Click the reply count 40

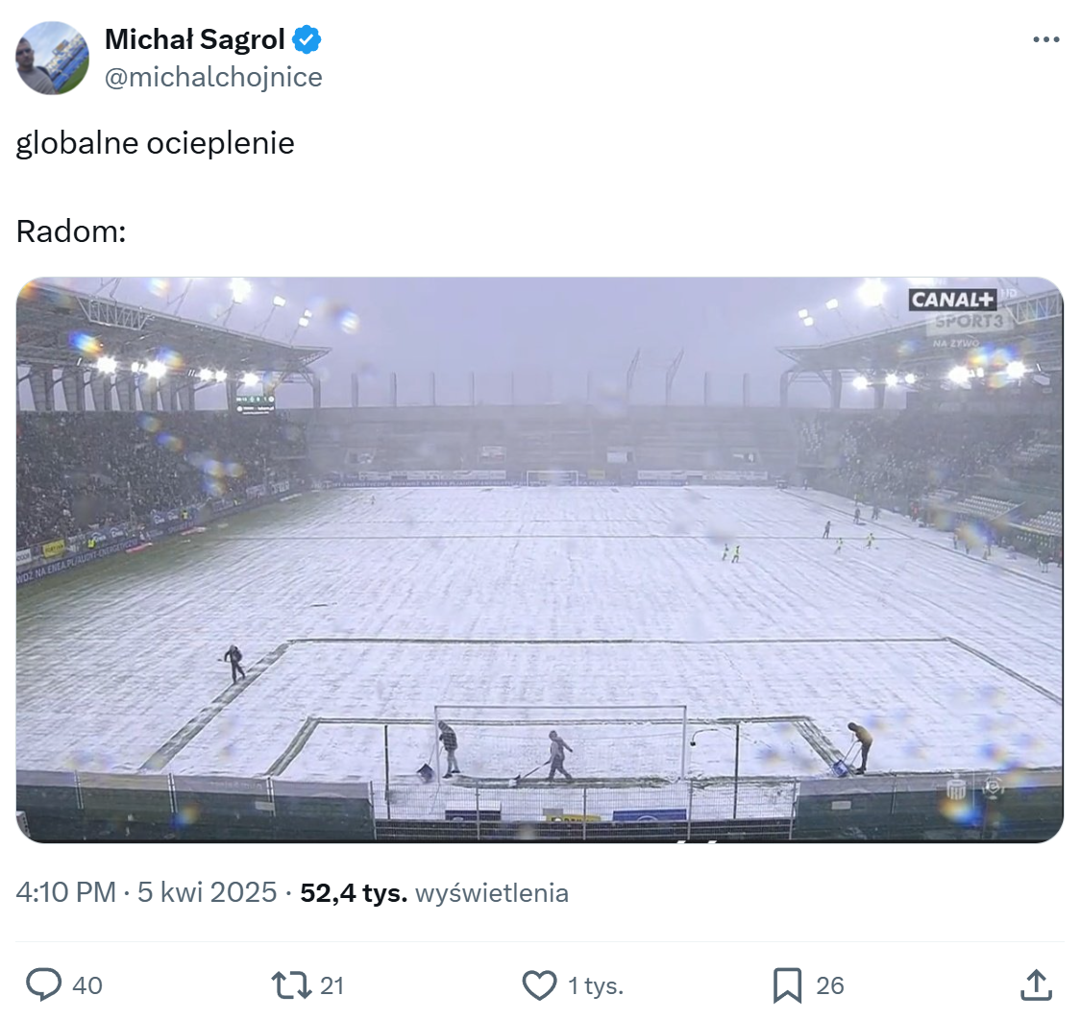tap(87, 985)
